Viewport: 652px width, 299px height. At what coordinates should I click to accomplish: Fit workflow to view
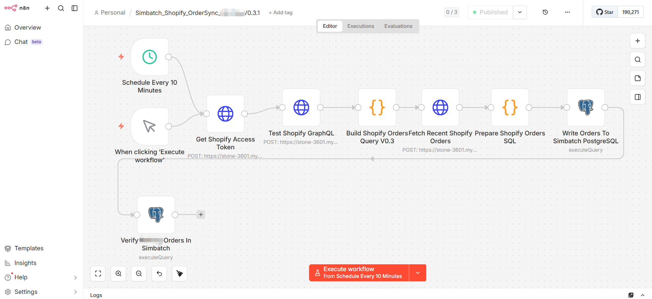coord(98,273)
